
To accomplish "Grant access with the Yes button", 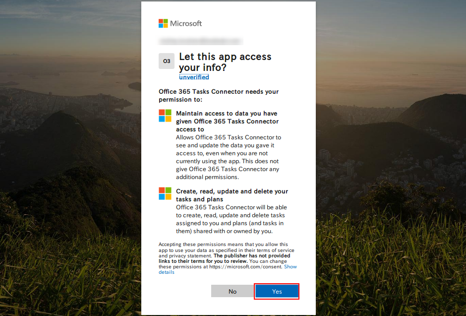I will [x=277, y=291].
